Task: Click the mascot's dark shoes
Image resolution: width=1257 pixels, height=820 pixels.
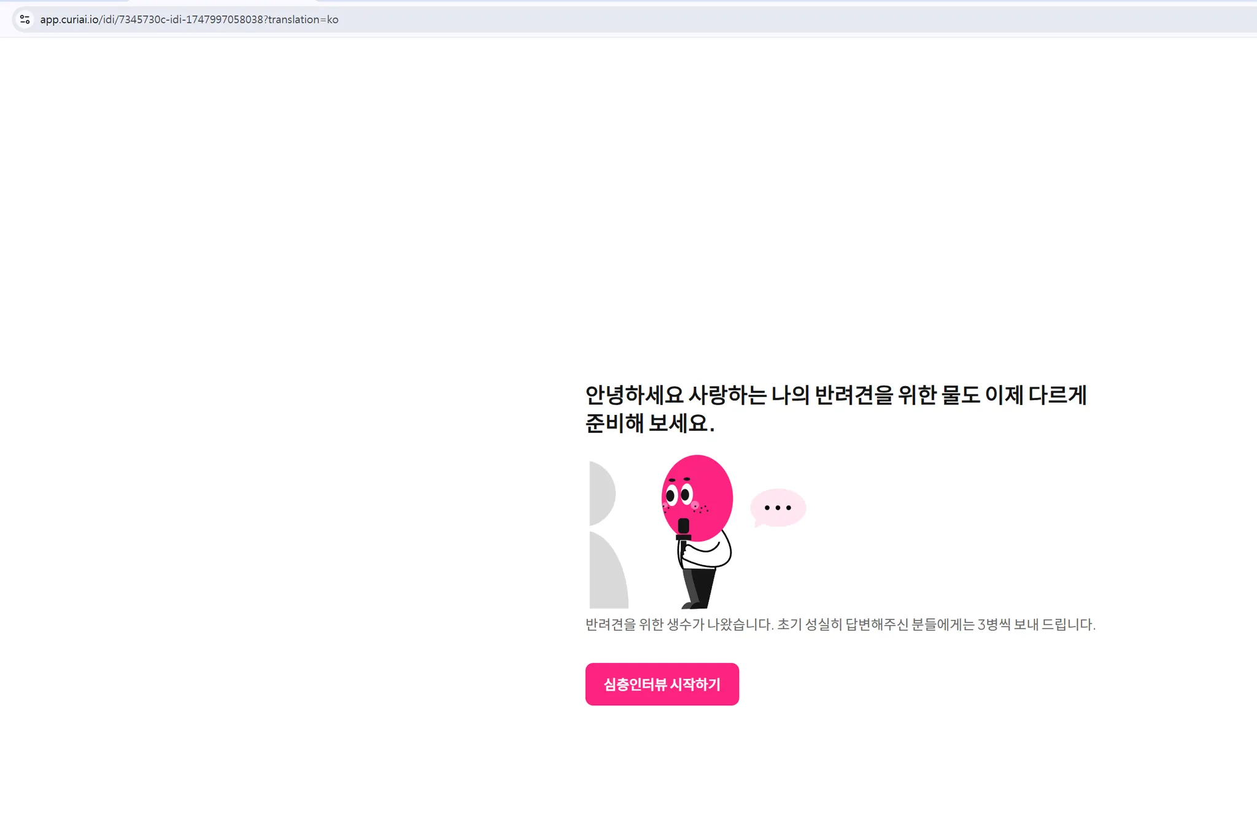Action: [692, 606]
